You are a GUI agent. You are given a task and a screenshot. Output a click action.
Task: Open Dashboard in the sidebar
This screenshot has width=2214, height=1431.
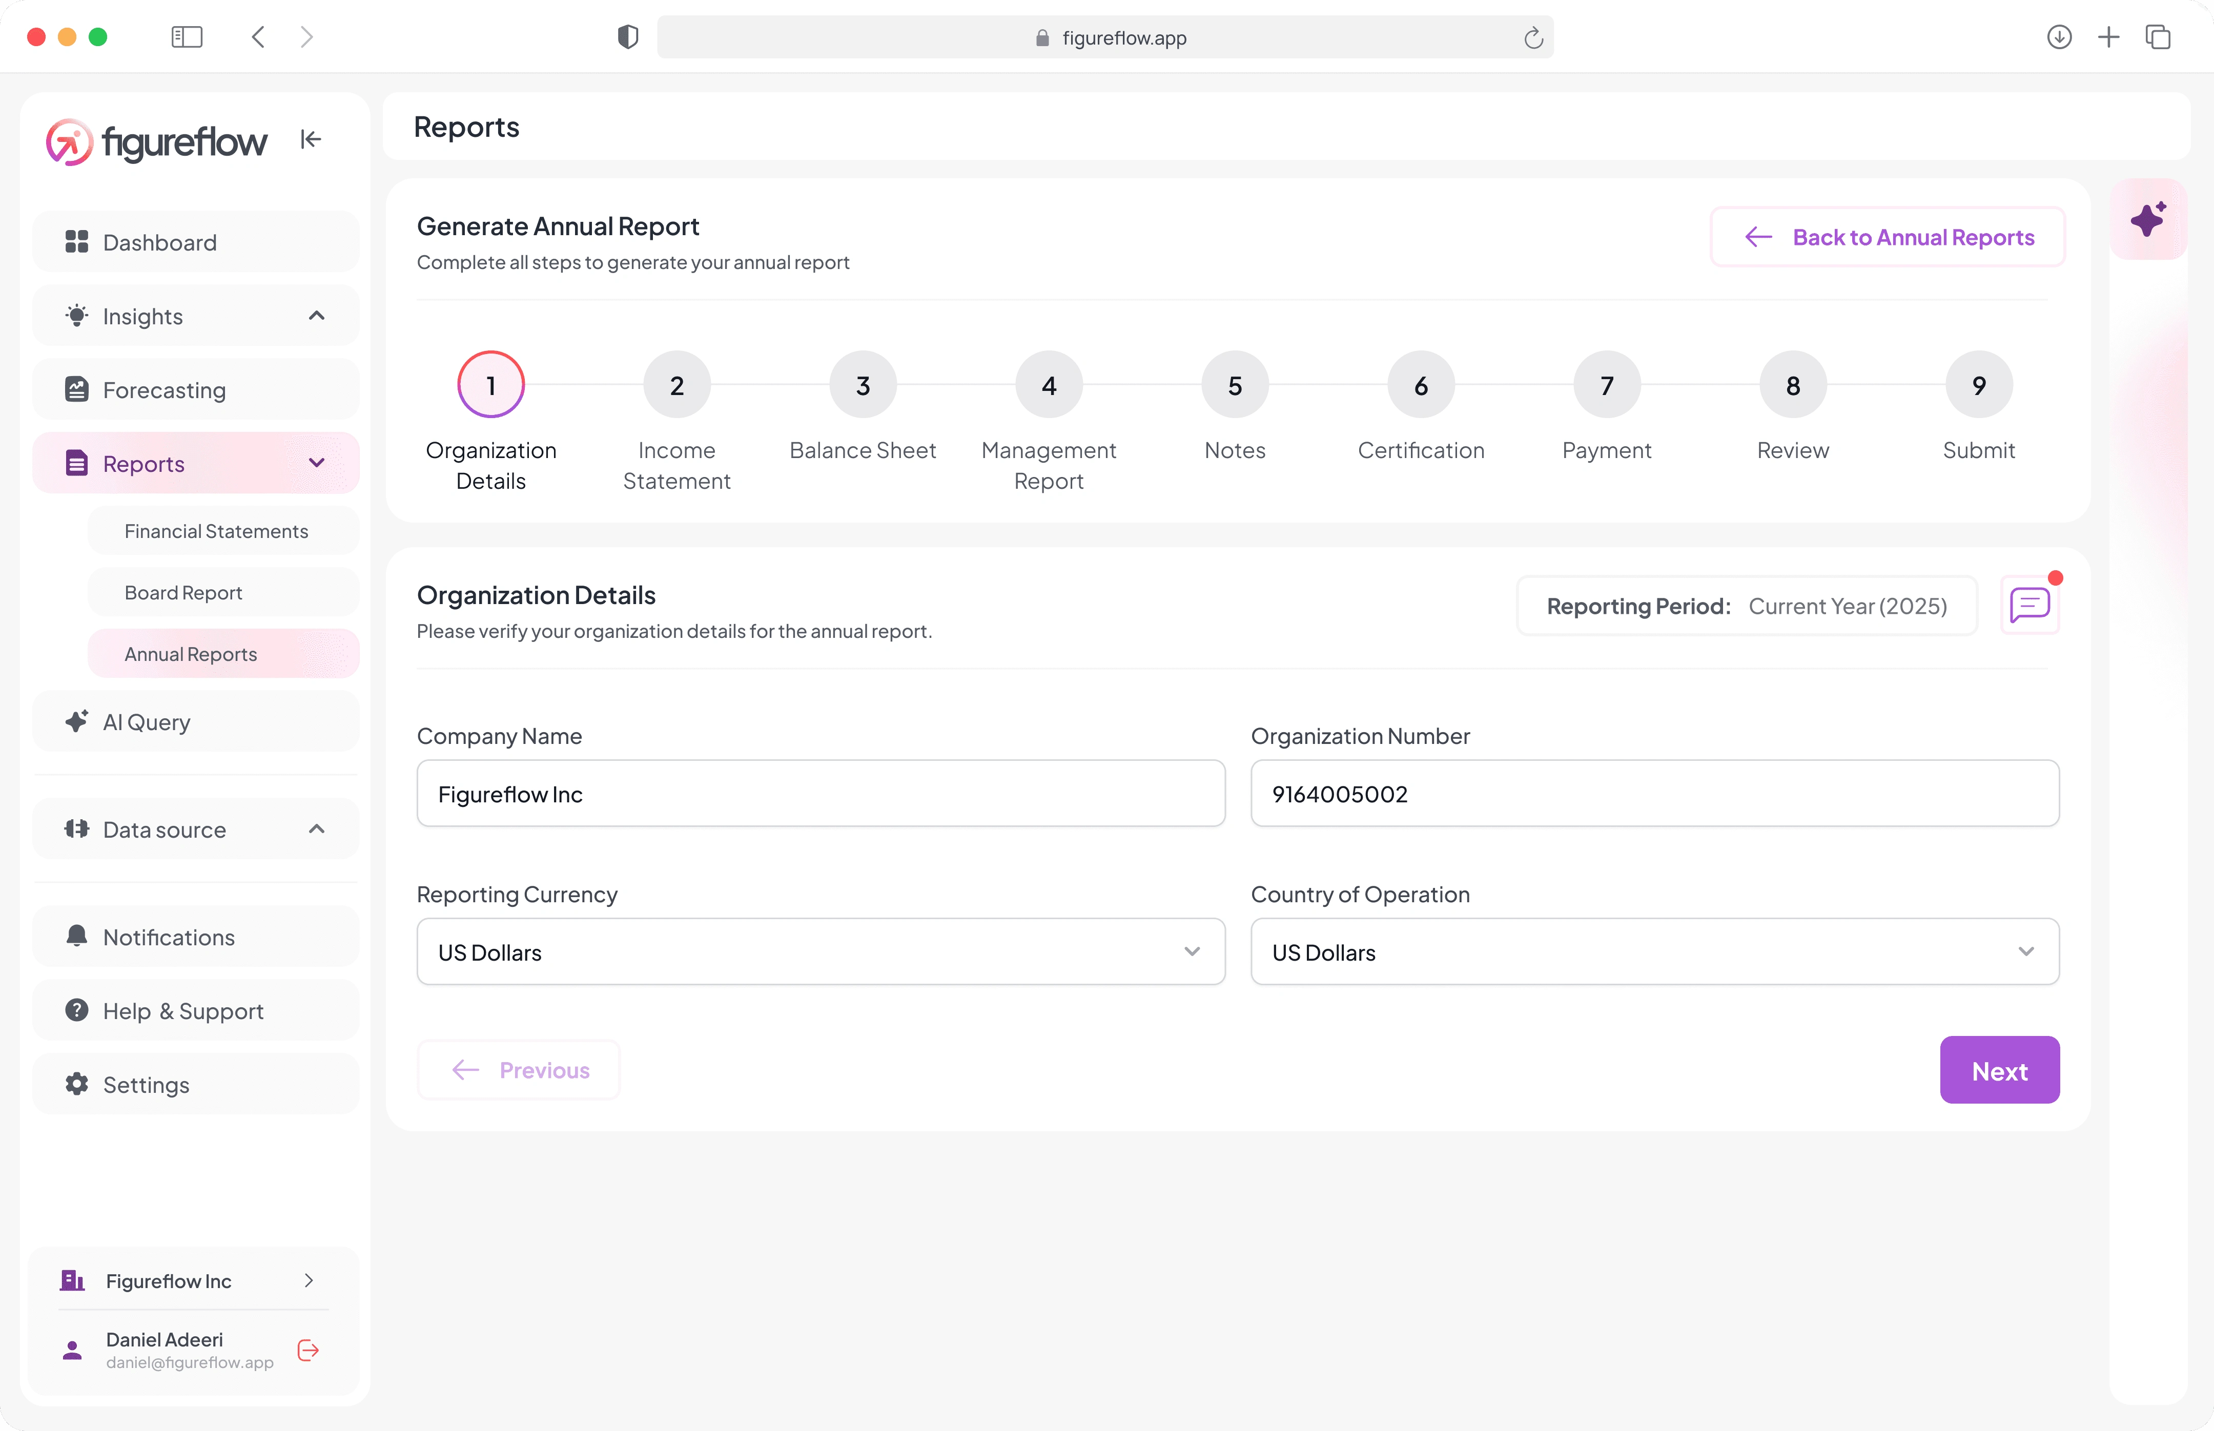pos(196,242)
